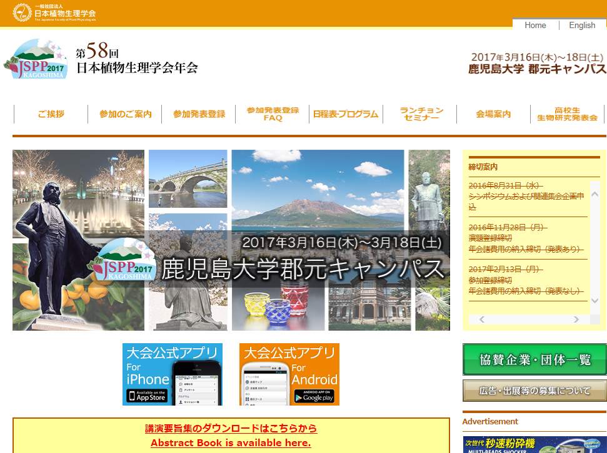
Task: Switch to the English tab
Action: point(581,26)
